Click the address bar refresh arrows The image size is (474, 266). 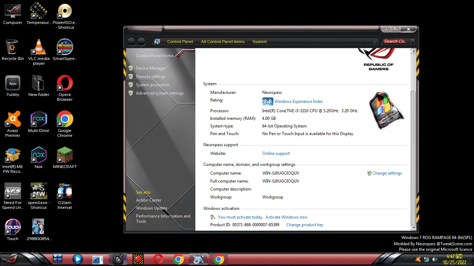click(375, 42)
